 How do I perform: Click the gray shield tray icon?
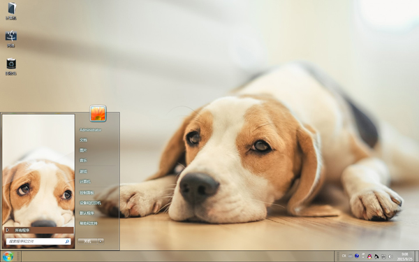383,256
